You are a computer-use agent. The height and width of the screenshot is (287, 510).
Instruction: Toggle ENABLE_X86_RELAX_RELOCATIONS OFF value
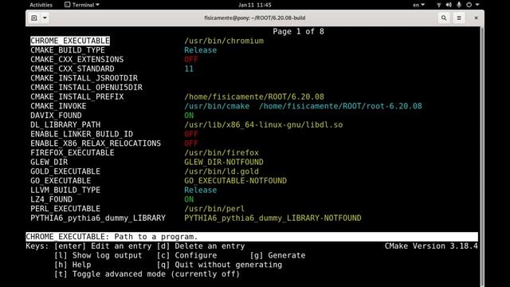(x=191, y=143)
